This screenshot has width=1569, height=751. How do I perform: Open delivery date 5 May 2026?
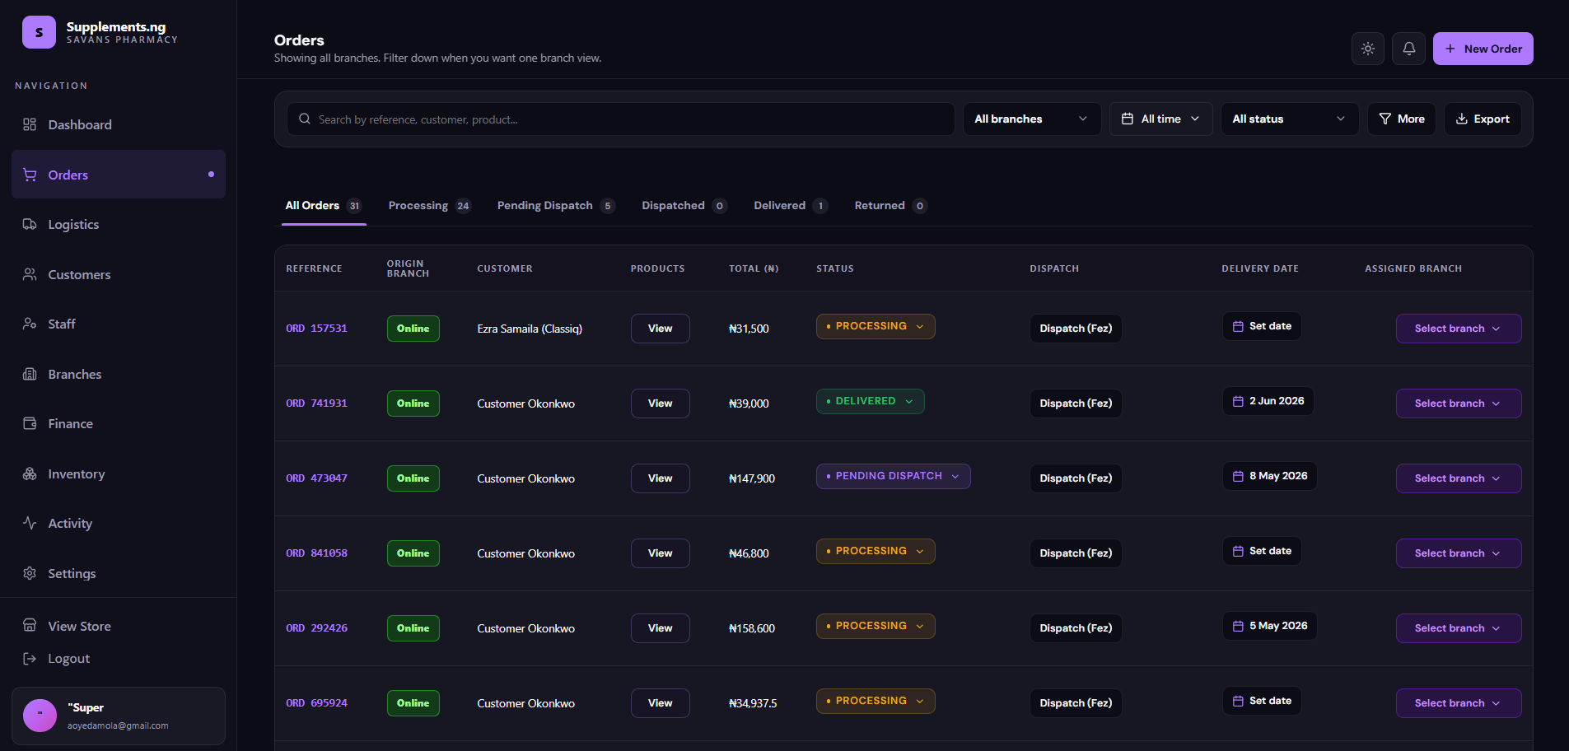pos(1269,626)
